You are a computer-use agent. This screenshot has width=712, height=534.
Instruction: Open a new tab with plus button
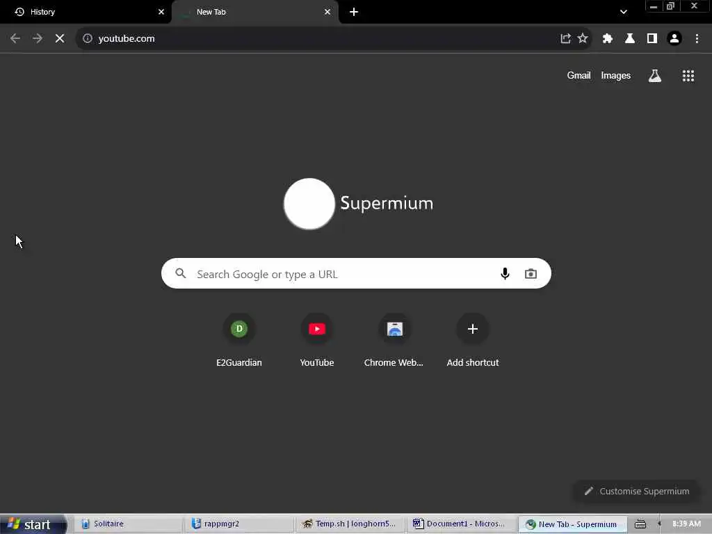coord(354,12)
